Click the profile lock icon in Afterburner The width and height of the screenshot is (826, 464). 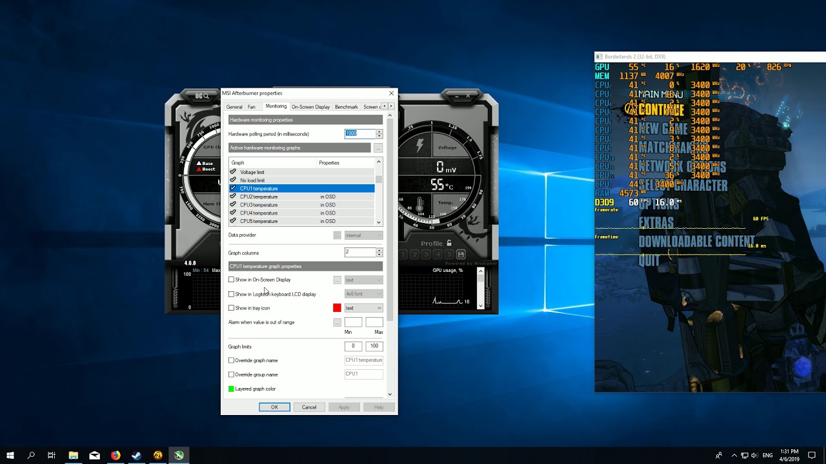pyautogui.click(x=448, y=244)
